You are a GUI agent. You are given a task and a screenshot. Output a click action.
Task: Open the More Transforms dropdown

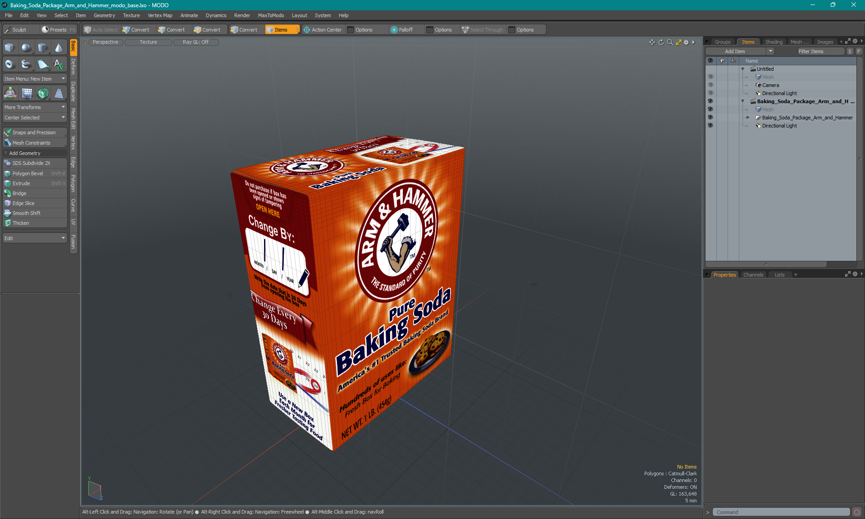click(35, 107)
